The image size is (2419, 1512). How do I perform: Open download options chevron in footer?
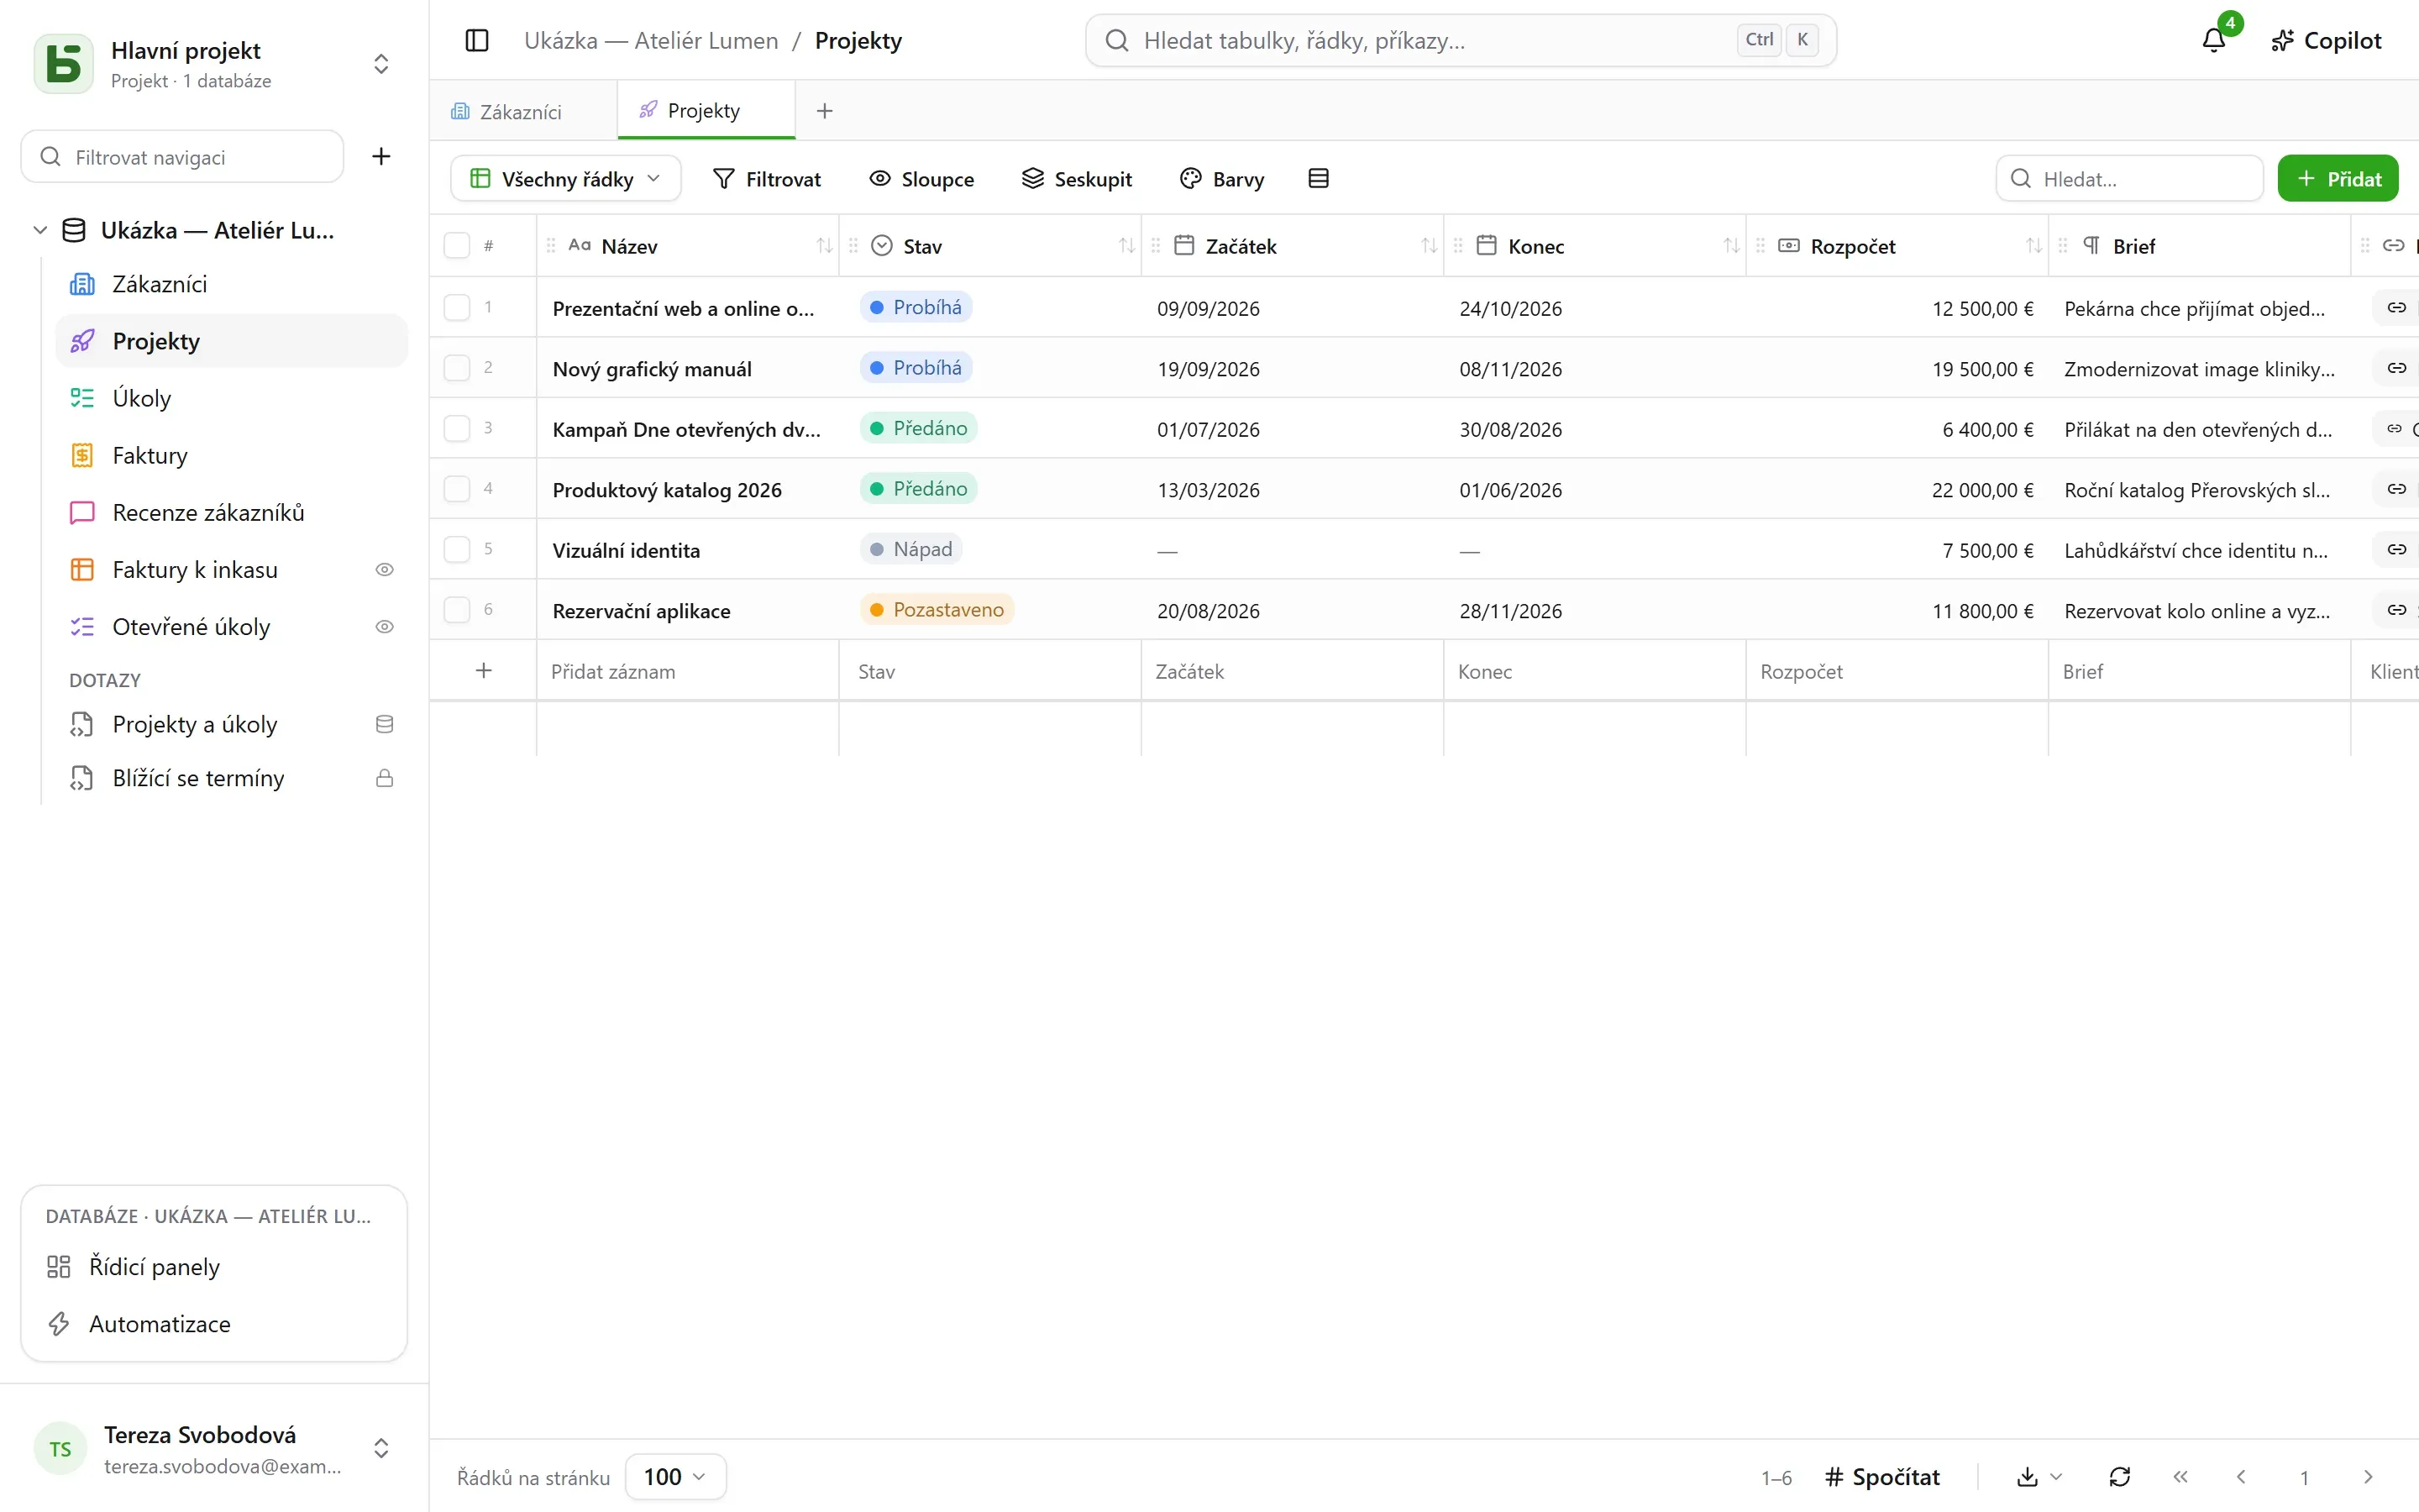2056,1476
